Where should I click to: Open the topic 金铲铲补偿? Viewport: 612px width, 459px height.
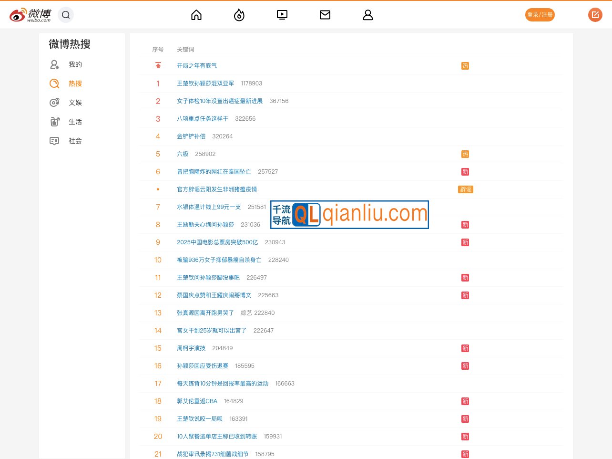pyautogui.click(x=191, y=136)
